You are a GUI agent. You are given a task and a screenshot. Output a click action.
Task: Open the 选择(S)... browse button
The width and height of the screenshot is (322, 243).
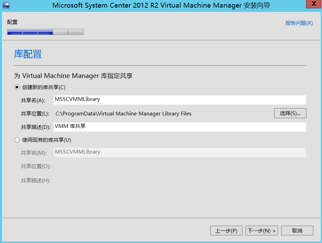pos(290,113)
